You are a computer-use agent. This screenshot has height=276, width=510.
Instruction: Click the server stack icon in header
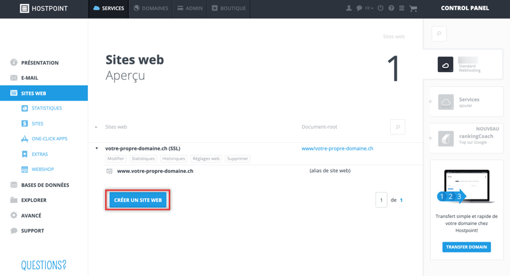(x=402, y=8)
